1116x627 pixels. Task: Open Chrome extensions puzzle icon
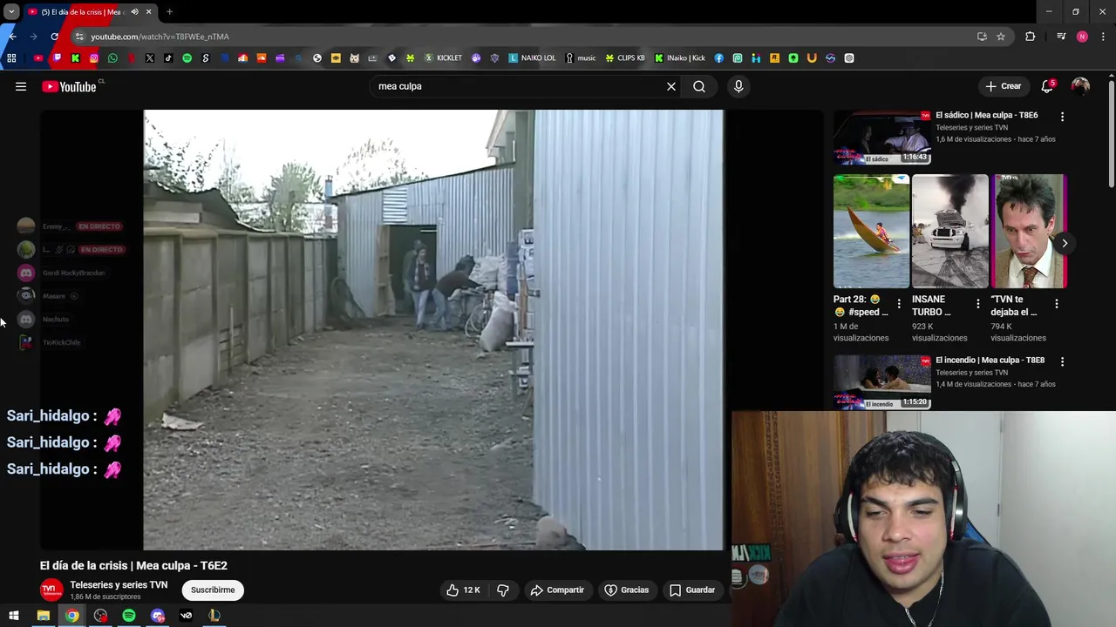(x=1031, y=37)
